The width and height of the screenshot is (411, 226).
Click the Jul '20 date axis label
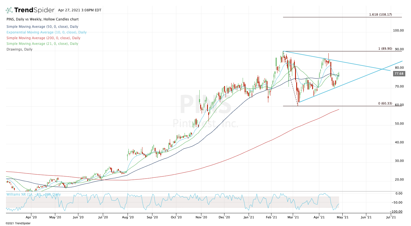(x=103, y=218)
